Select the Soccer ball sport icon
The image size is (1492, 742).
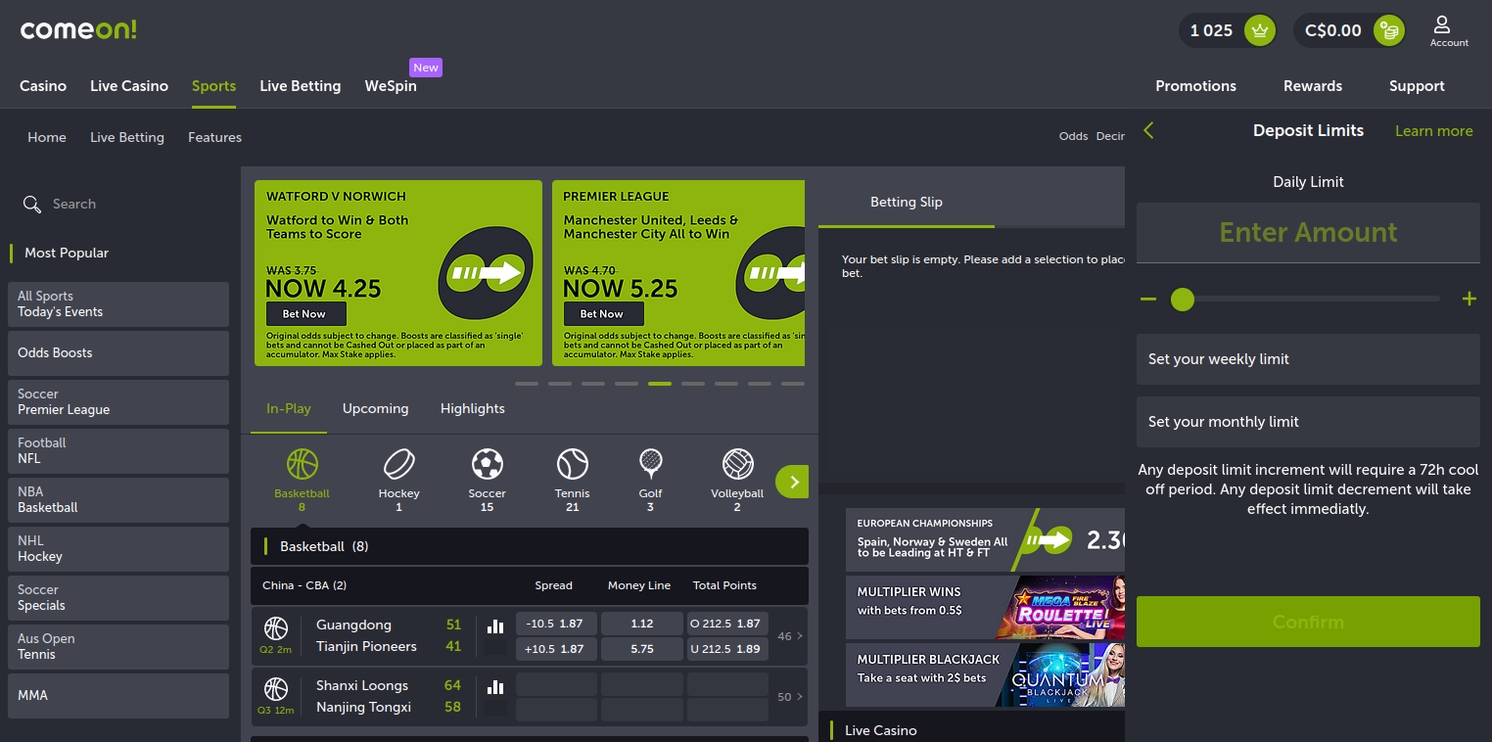coord(487,463)
